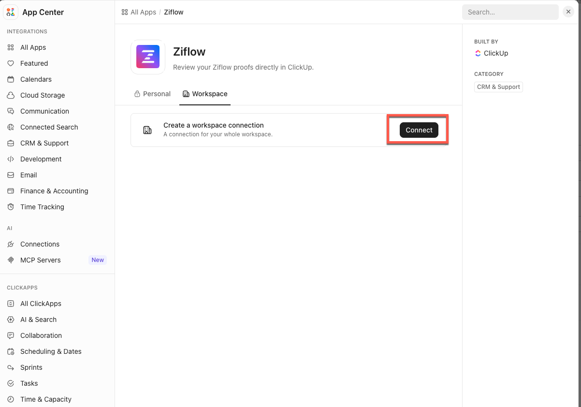This screenshot has height=407, width=581.
Task: Click the Time & Capacity clock icon
Action: pyautogui.click(x=11, y=399)
